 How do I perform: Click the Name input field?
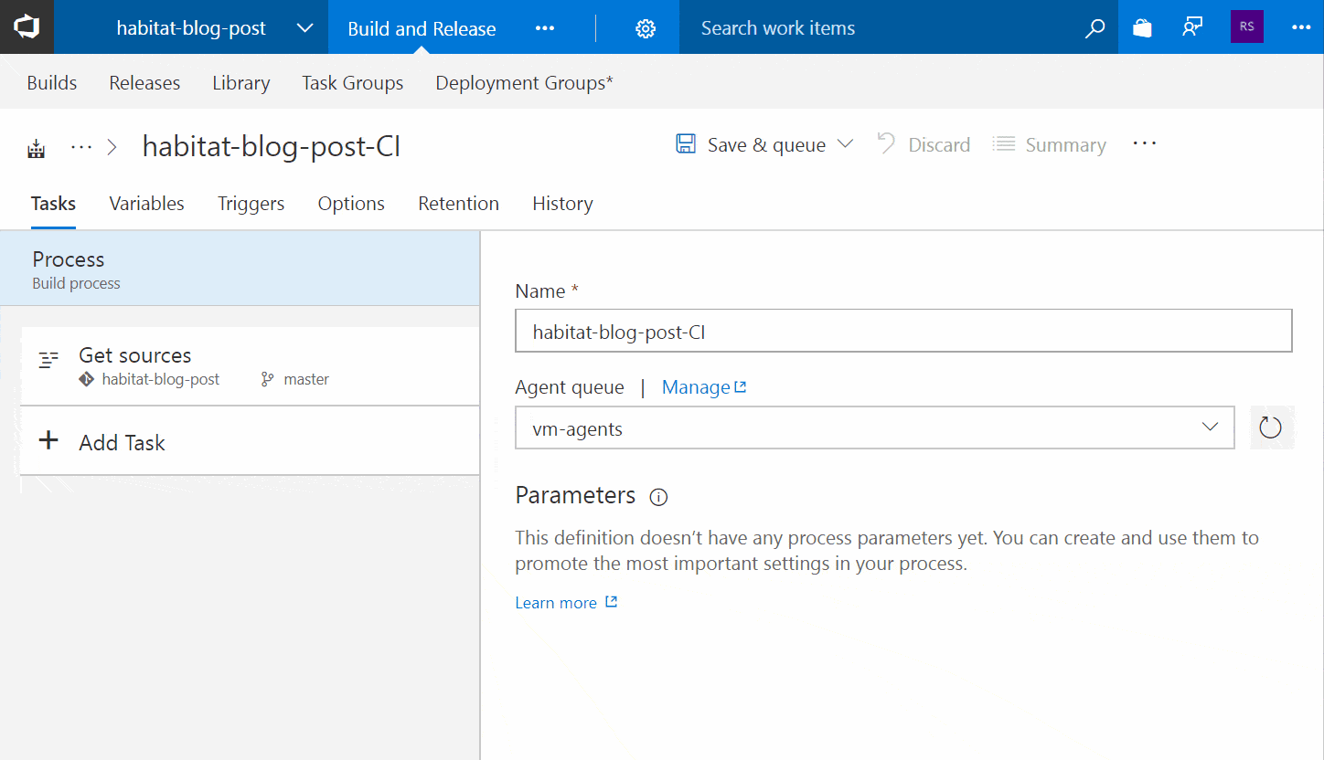[x=902, y=332]
